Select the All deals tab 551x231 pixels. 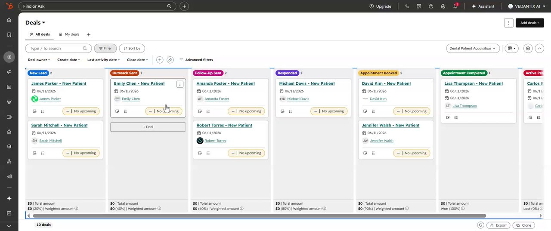click(40, 34)
